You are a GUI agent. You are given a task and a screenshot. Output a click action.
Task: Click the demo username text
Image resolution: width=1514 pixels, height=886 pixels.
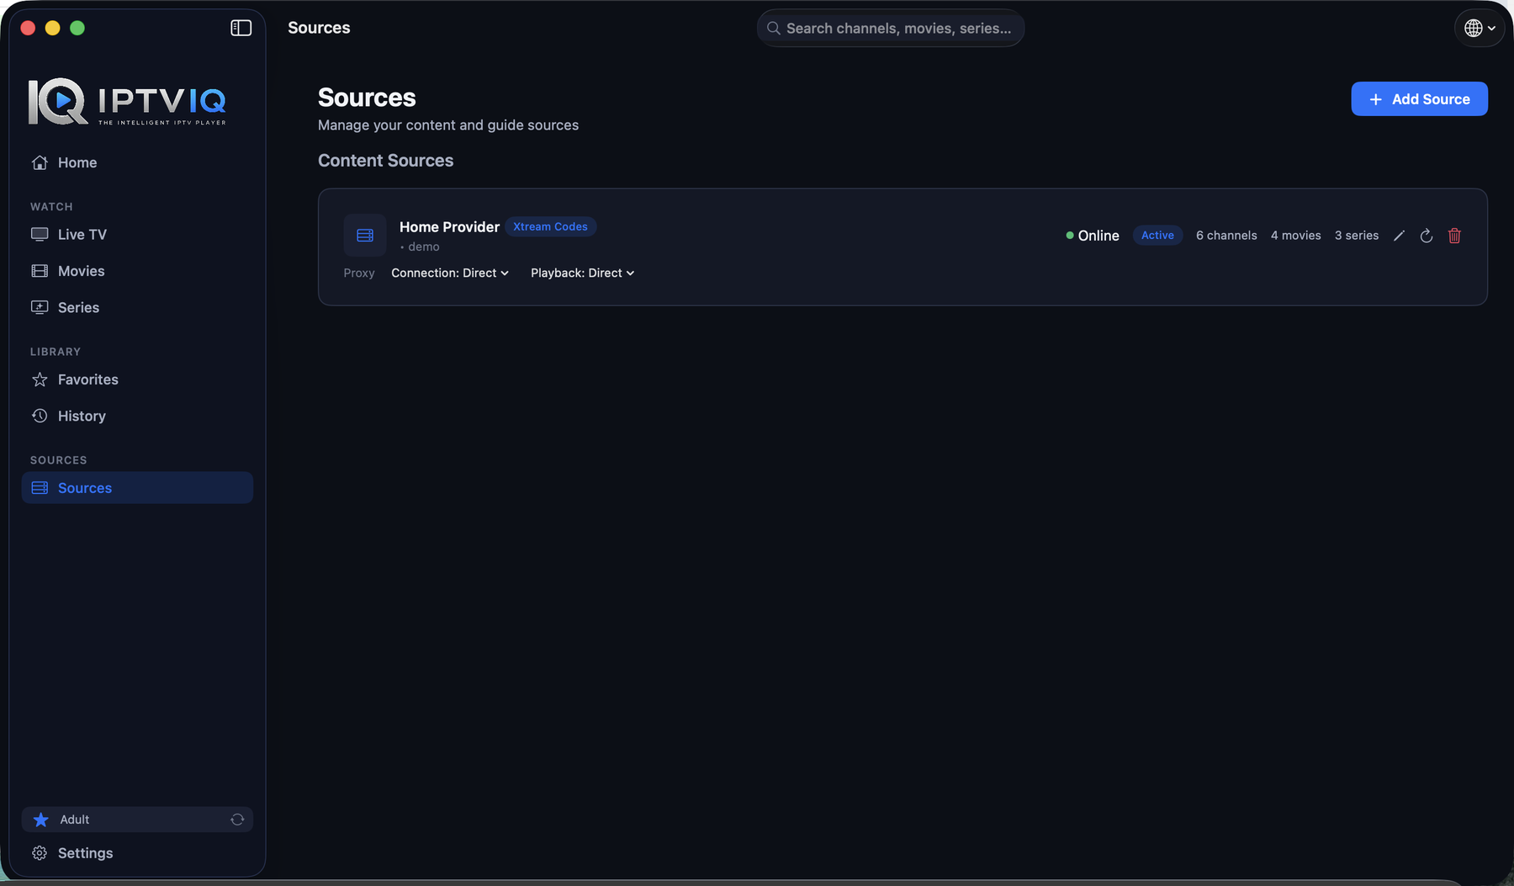(x=423, y=247)
